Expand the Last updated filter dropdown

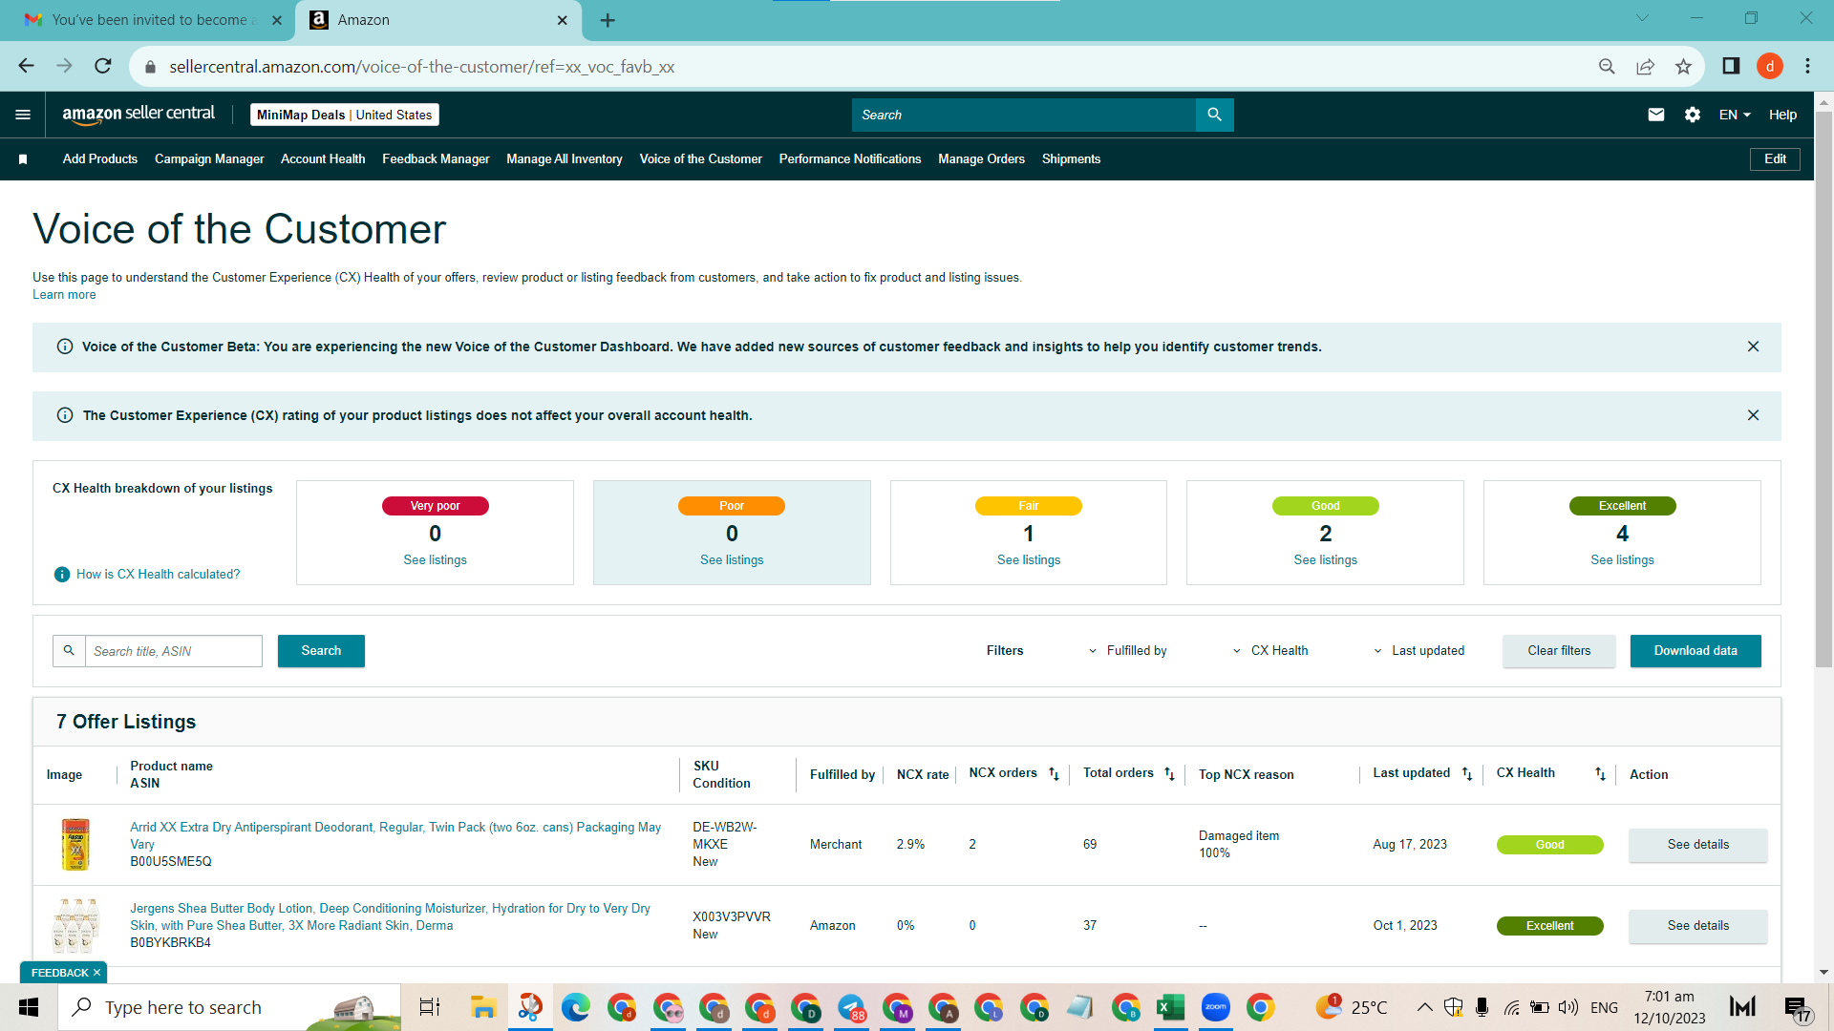click(1419, 651)
